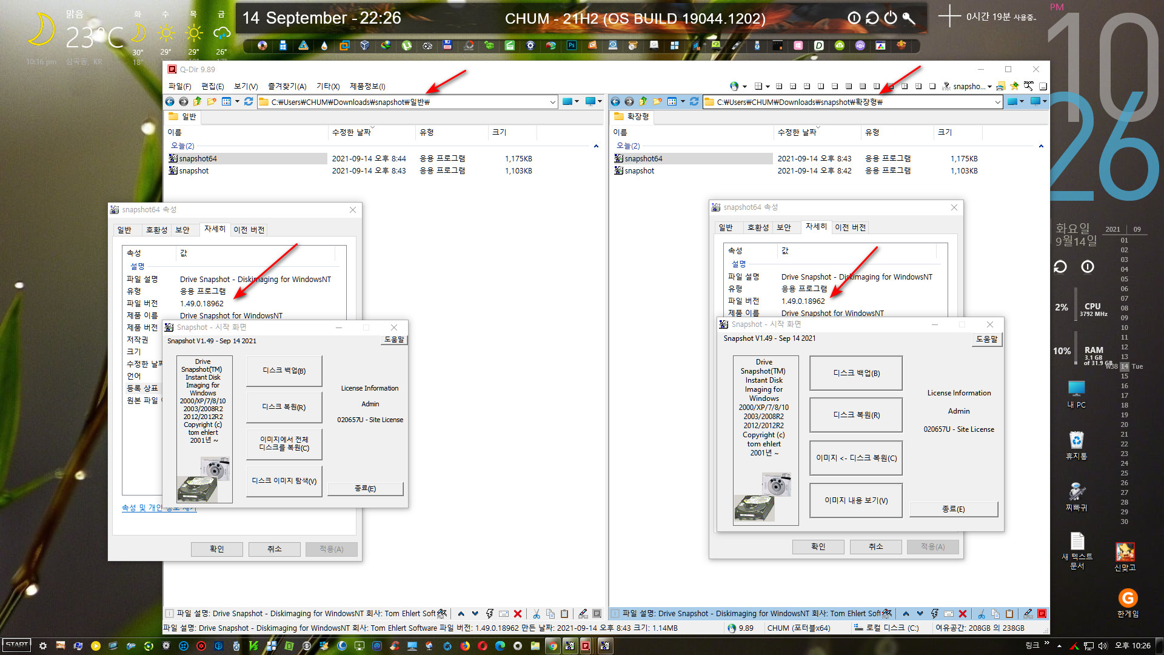Open the pane layout dropdown arrow
Image resolution: width=1164 pixels, height=655 pixels.
(x=768, y=86)
